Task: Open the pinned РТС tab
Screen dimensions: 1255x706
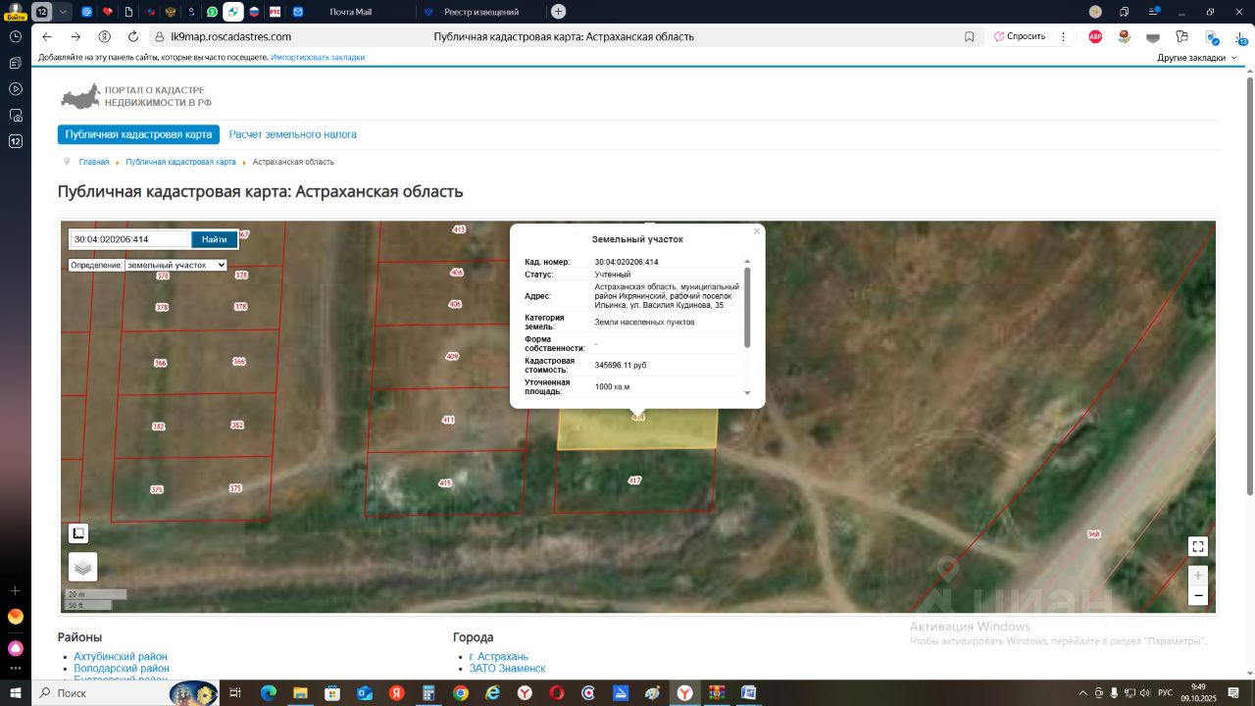Action: click(x=276, y=12)
